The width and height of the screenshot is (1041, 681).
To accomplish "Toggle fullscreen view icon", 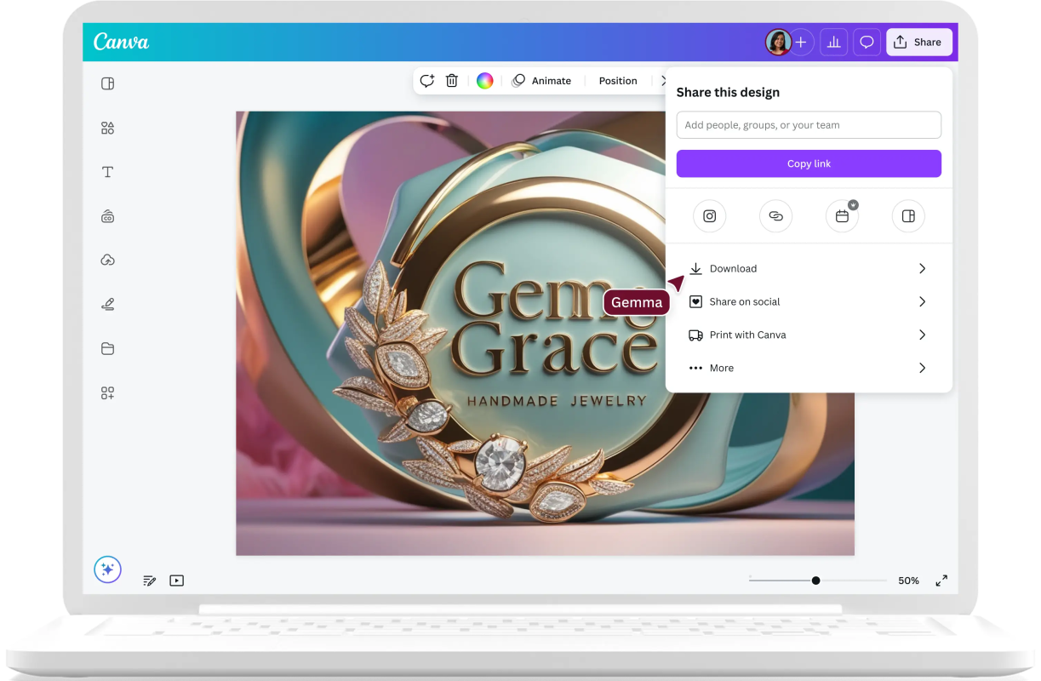I will pyautogui.click(x=941, y=581).
